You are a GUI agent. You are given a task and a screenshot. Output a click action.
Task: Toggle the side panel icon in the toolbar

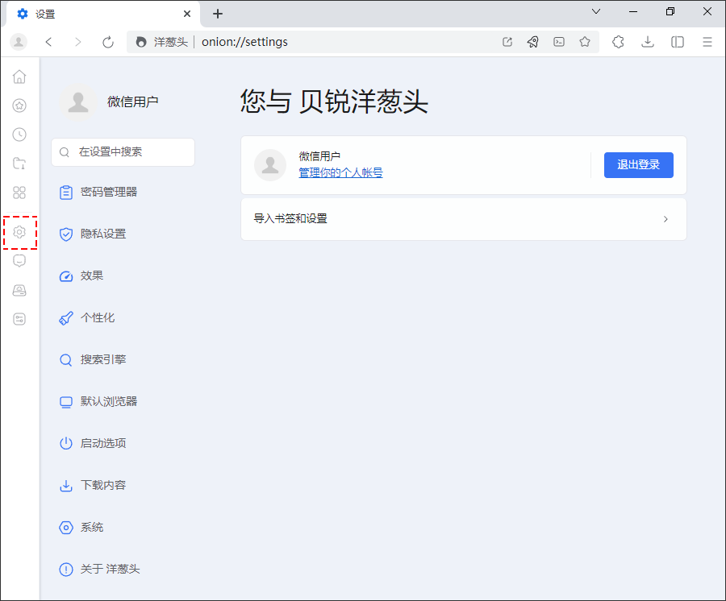click(678, 42)
